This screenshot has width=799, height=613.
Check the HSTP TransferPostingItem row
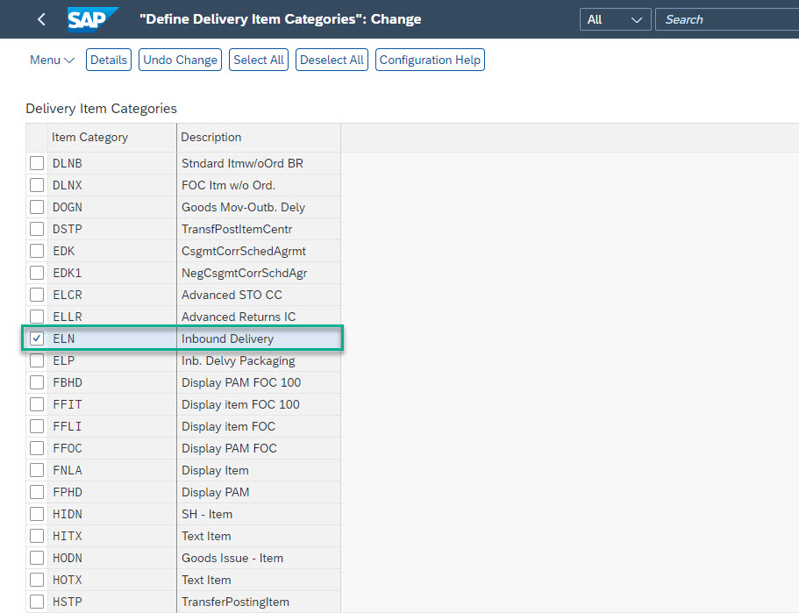click(37, 602)
